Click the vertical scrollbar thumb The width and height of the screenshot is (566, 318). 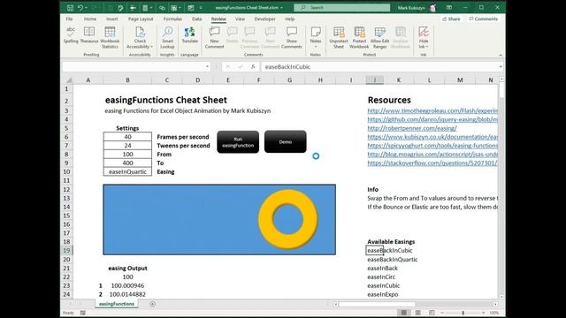click(501, 90)
